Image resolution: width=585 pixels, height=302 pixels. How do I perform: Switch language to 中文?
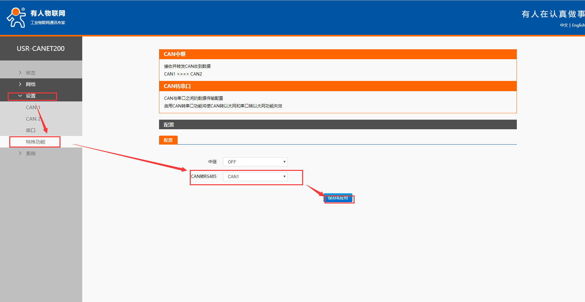(x=564, y=25)
